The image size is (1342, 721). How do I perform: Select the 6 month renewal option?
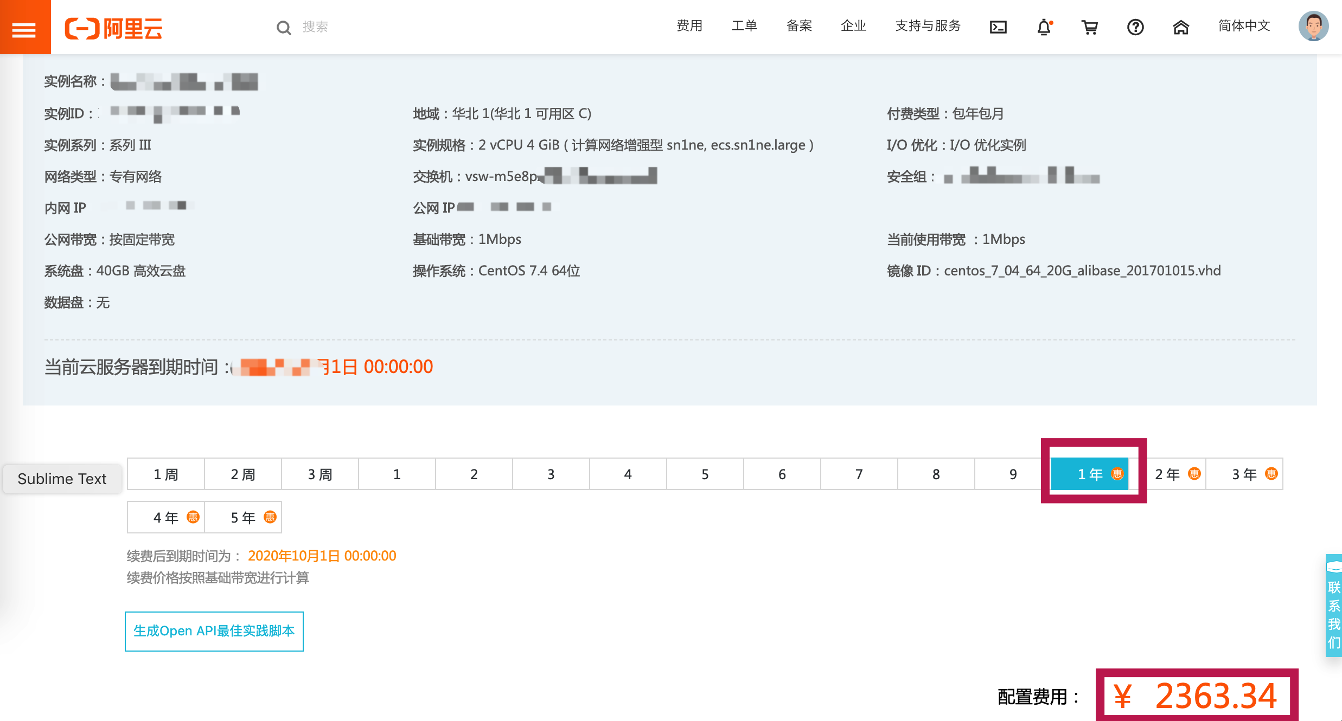pos(782,474)
